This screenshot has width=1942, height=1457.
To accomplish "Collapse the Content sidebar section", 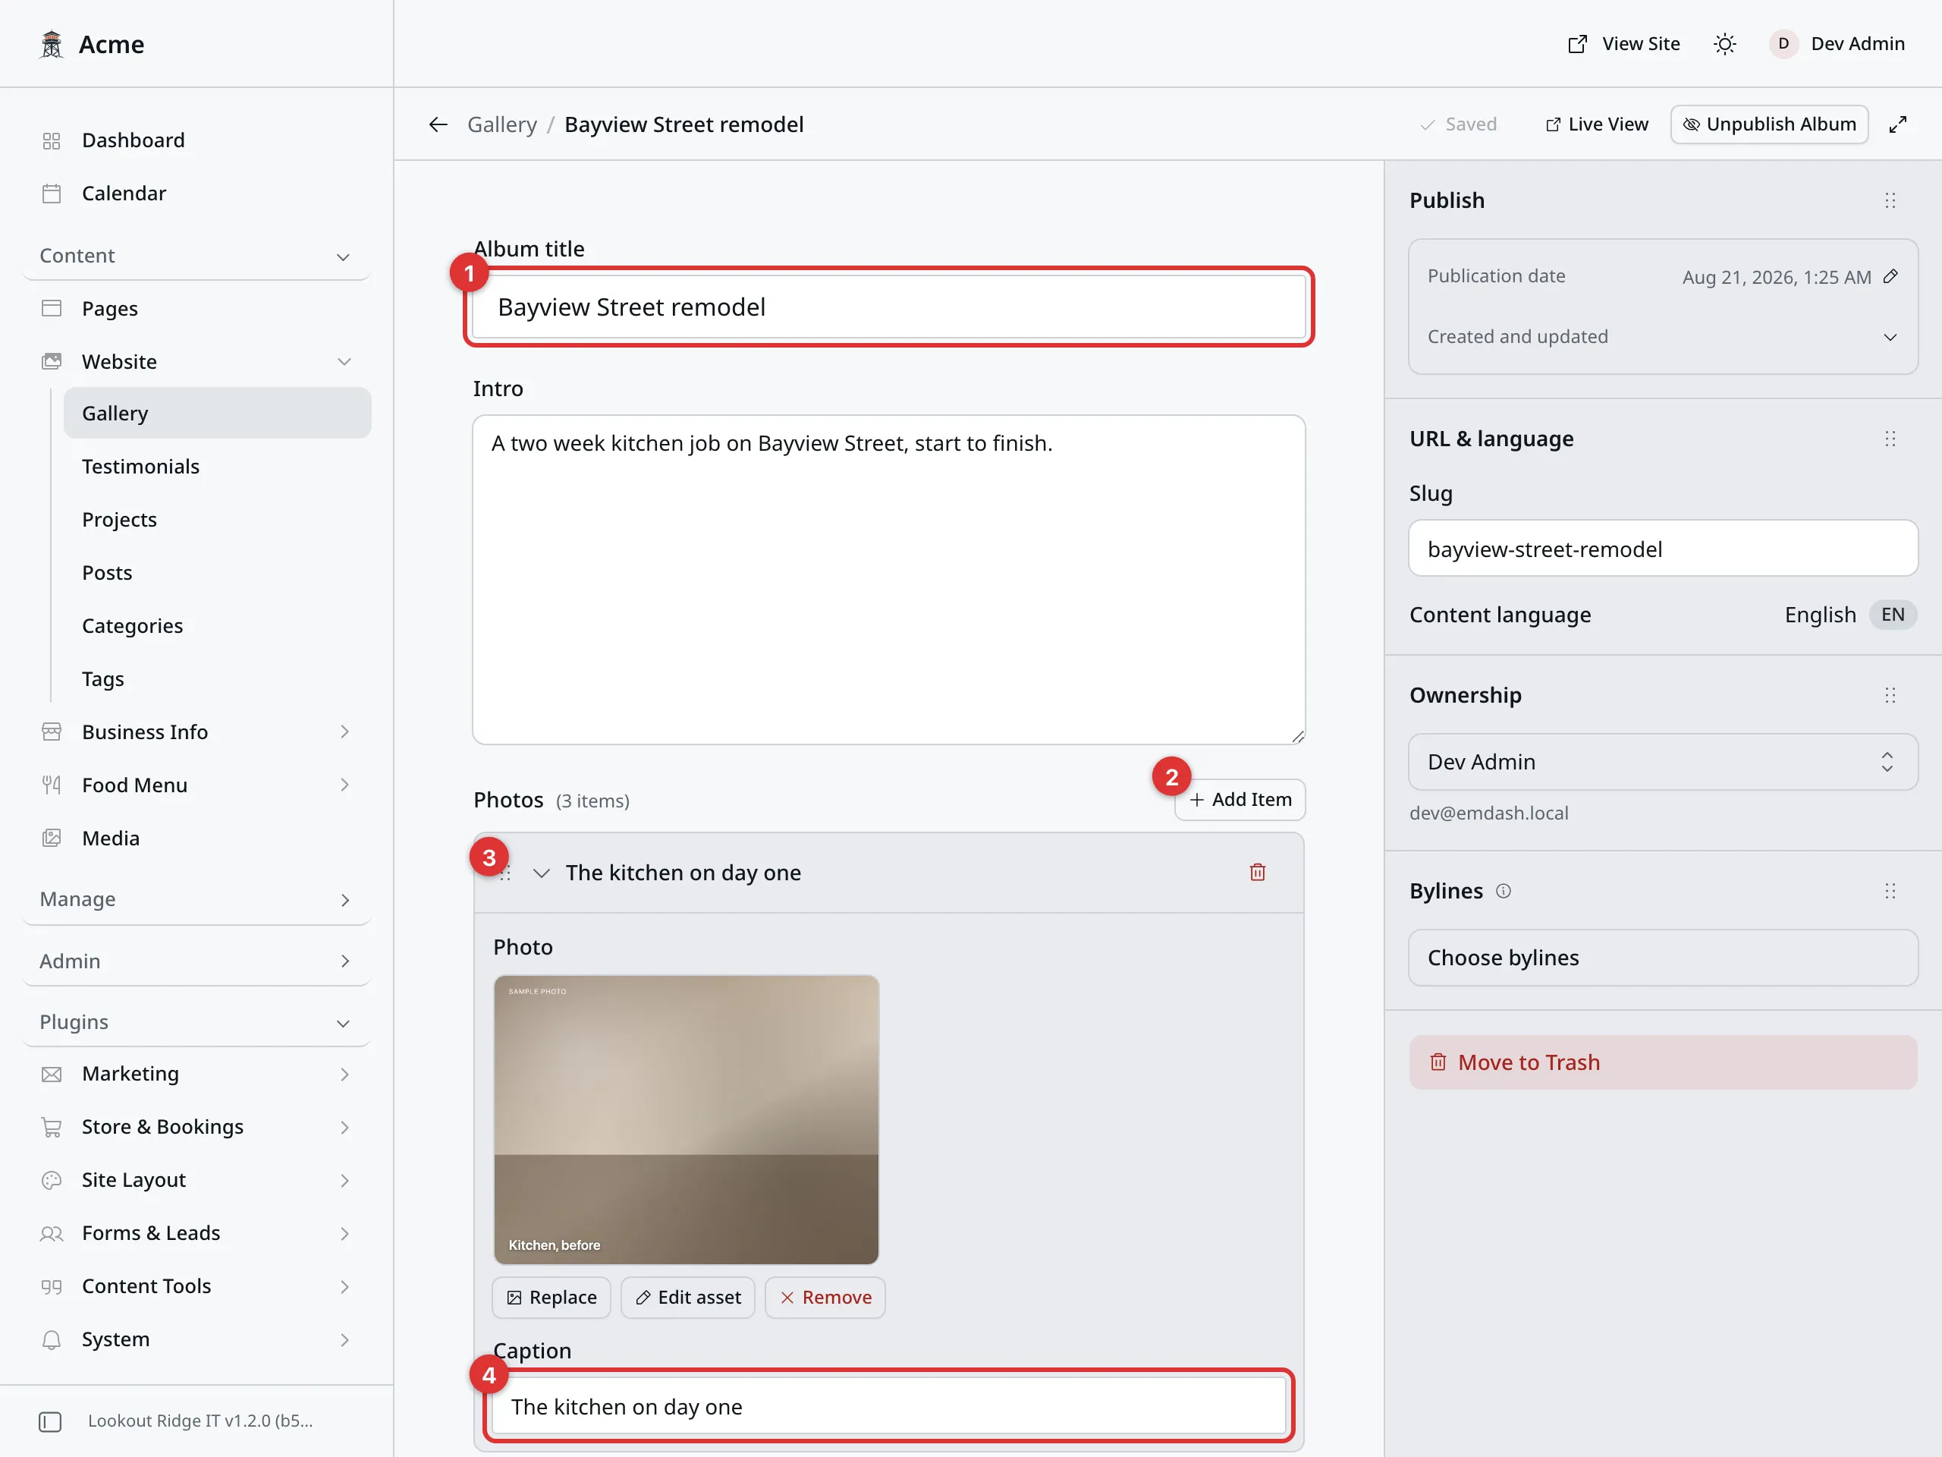I will (196, 256).
